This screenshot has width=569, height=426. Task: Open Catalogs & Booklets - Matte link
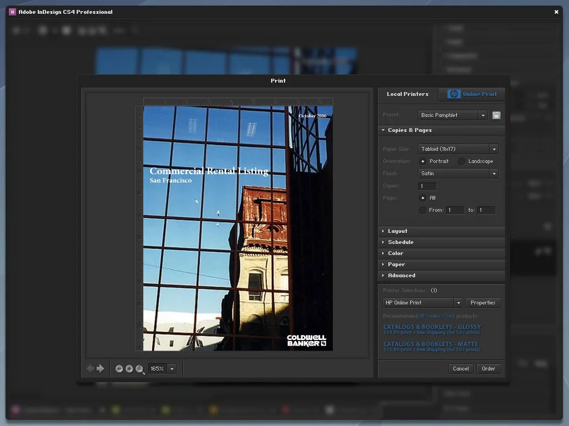(431, 344)
